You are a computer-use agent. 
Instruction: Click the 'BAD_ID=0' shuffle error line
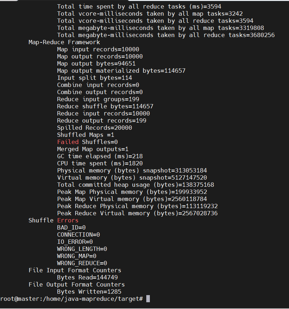pyautogui.click(x=71, y=227)
